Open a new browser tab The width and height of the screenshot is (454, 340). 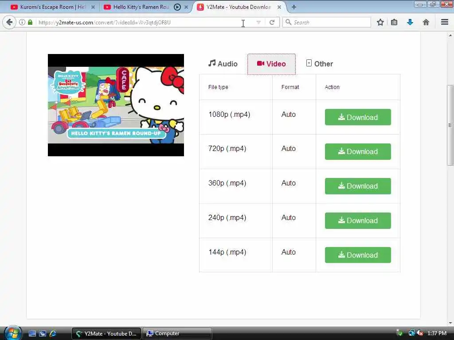pyautogui.click(x=294, y=7)
